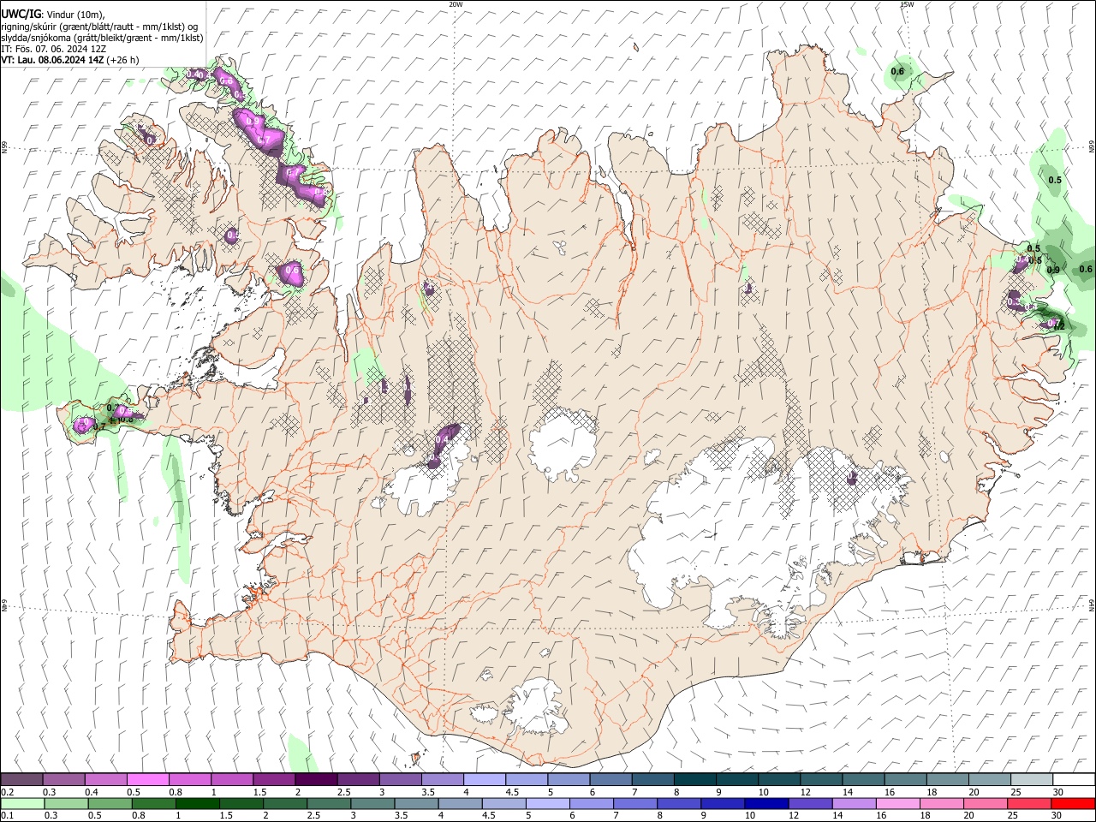Pick lower-row red swatch between 25 and 30
Screen dimensions: 1096x822
[x=1029, y=803]
